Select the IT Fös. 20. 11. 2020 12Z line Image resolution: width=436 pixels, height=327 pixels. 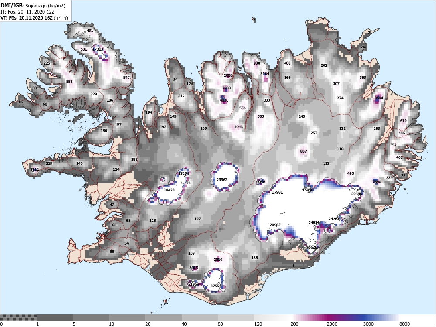pyautogui.click(x=28, y=12)
